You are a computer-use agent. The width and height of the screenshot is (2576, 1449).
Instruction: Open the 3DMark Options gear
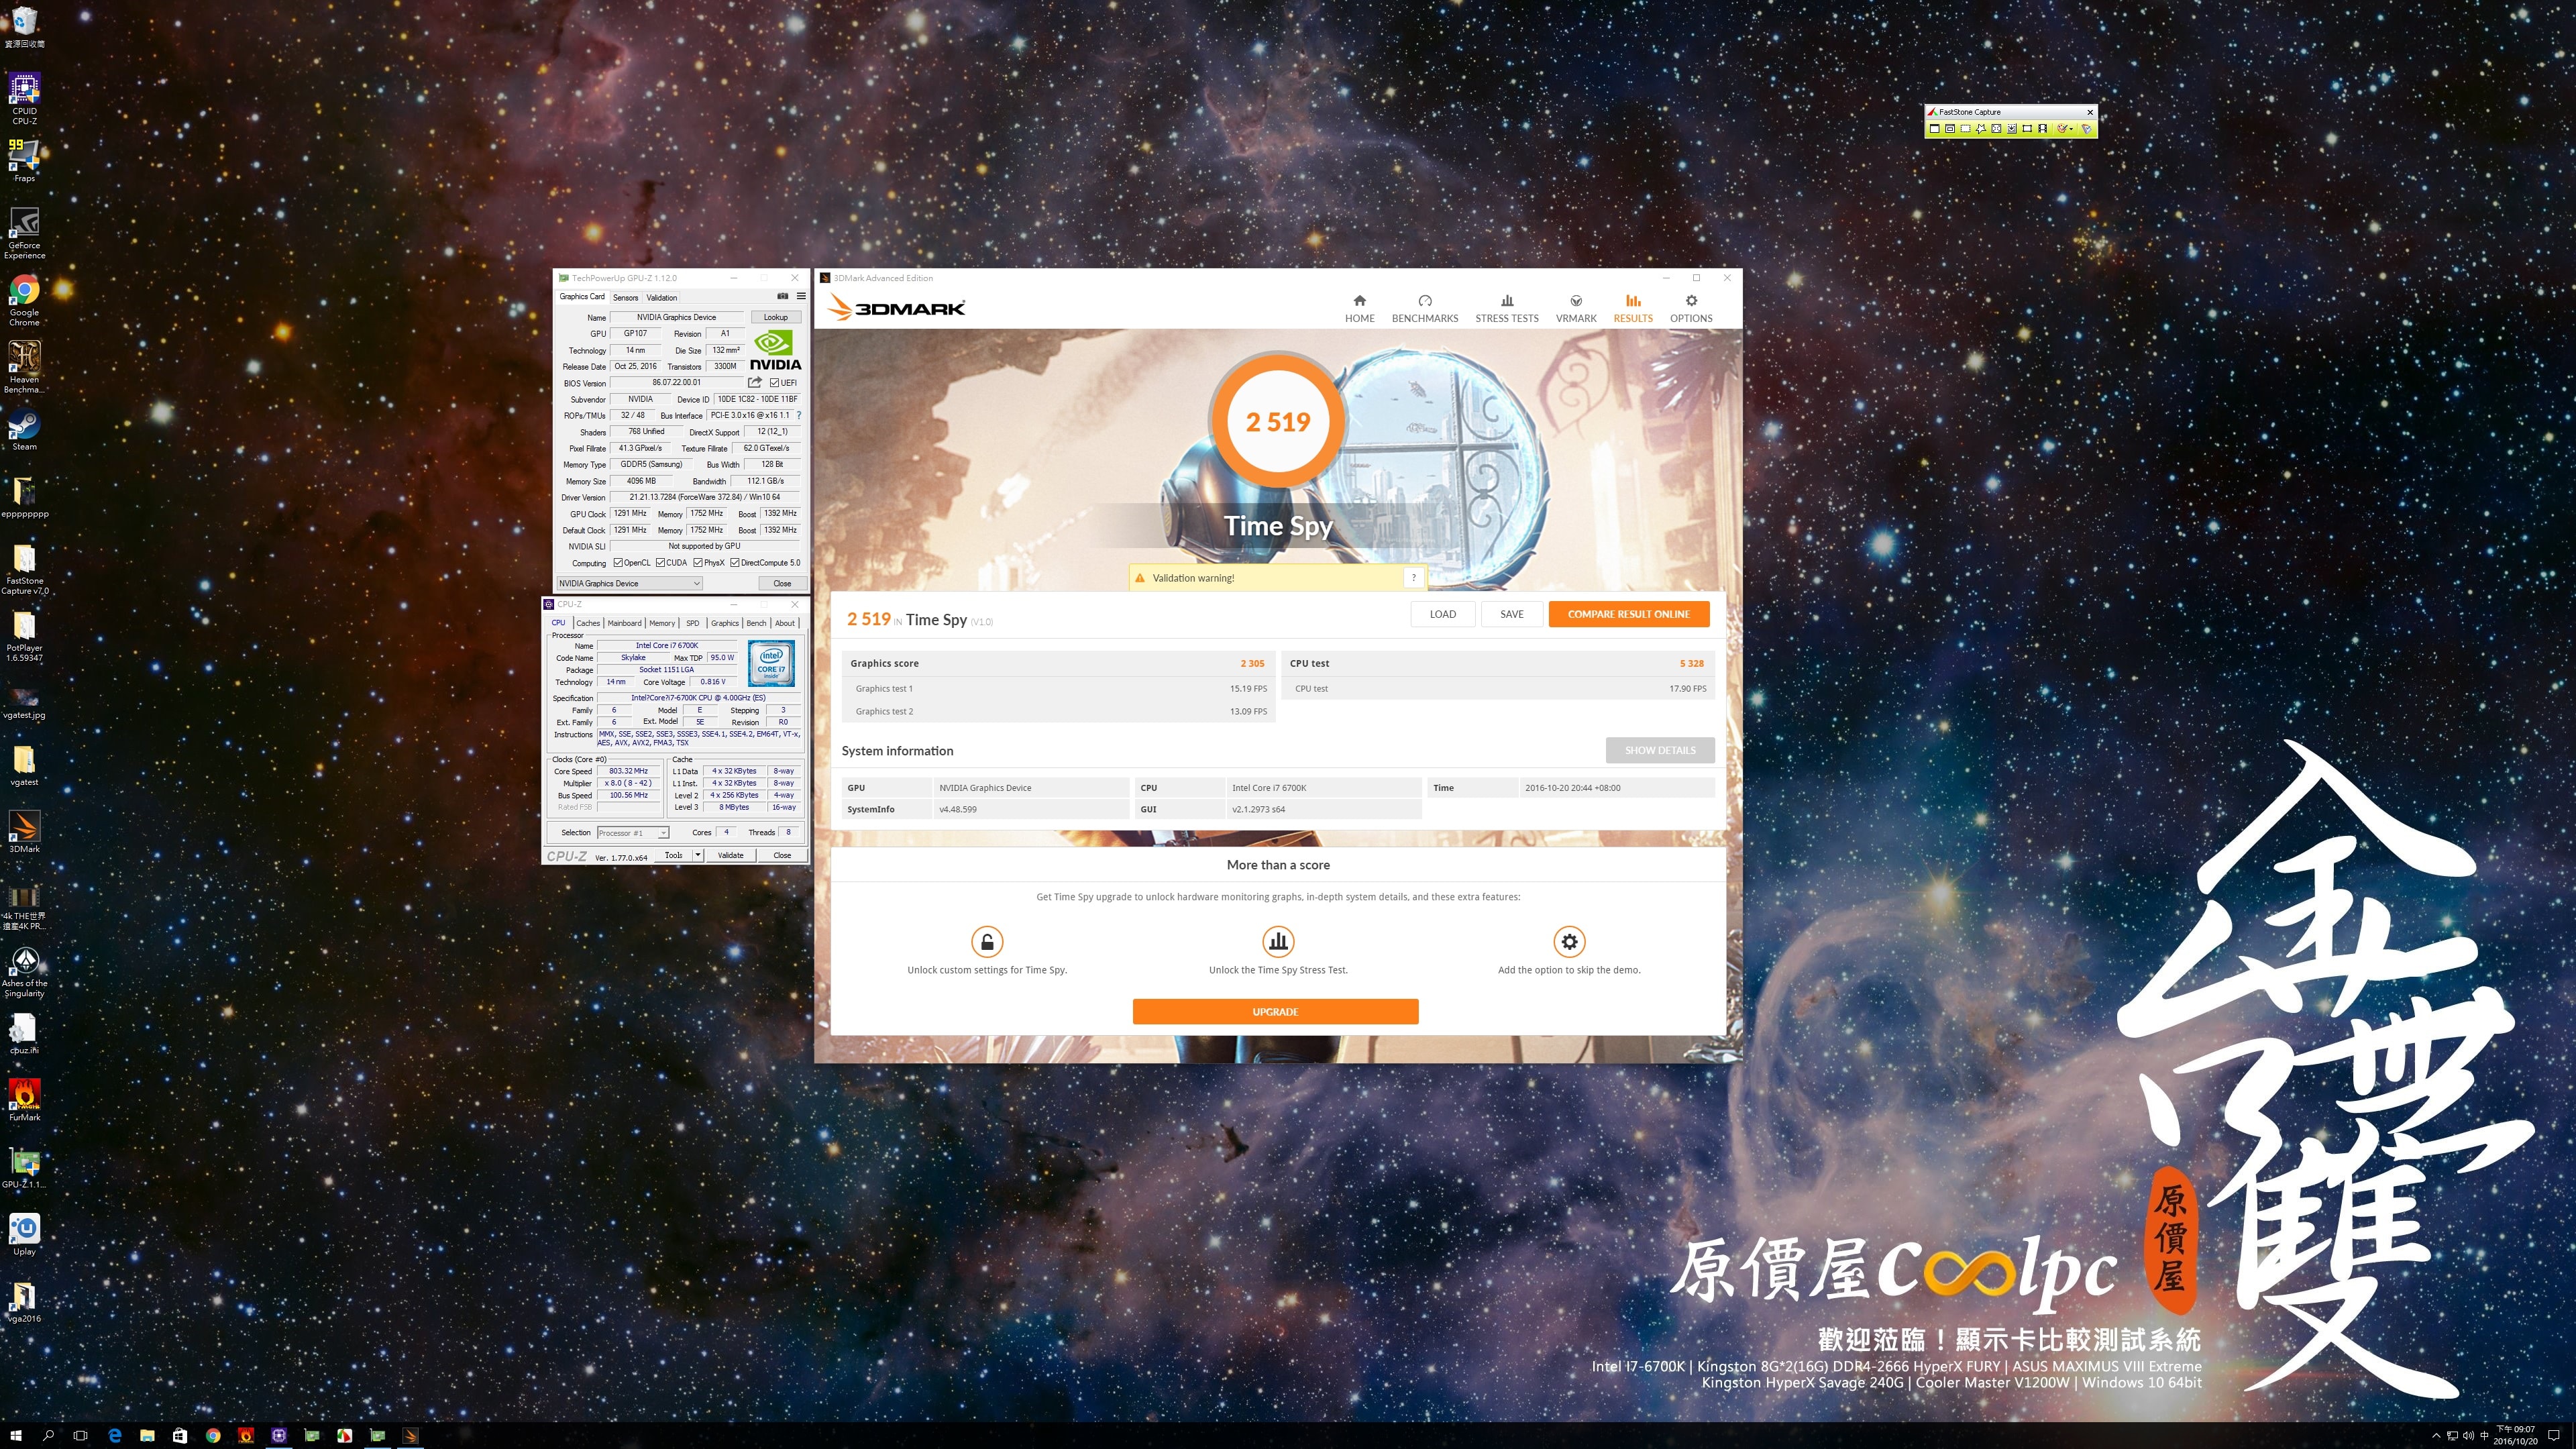click(1691, 308)
